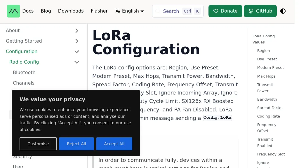The width and height of the screenshot is (299, 168).
Task: Open the Blog nav item
Action: point(46,11)
